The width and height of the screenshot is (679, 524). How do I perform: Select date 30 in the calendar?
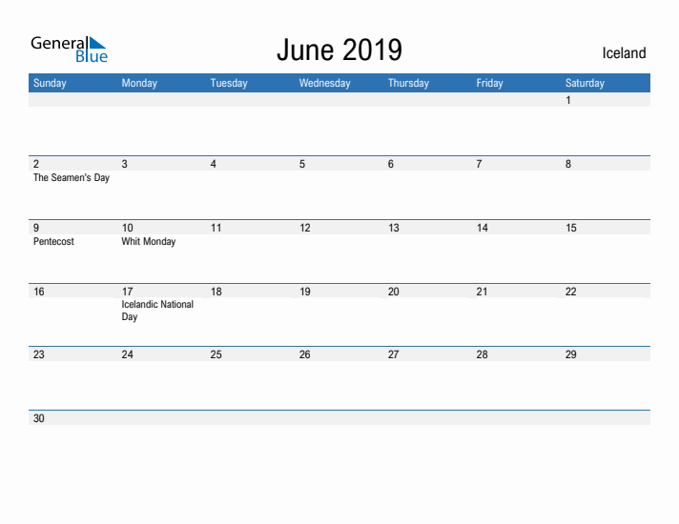pyautogui.click(x=38, y=418)
